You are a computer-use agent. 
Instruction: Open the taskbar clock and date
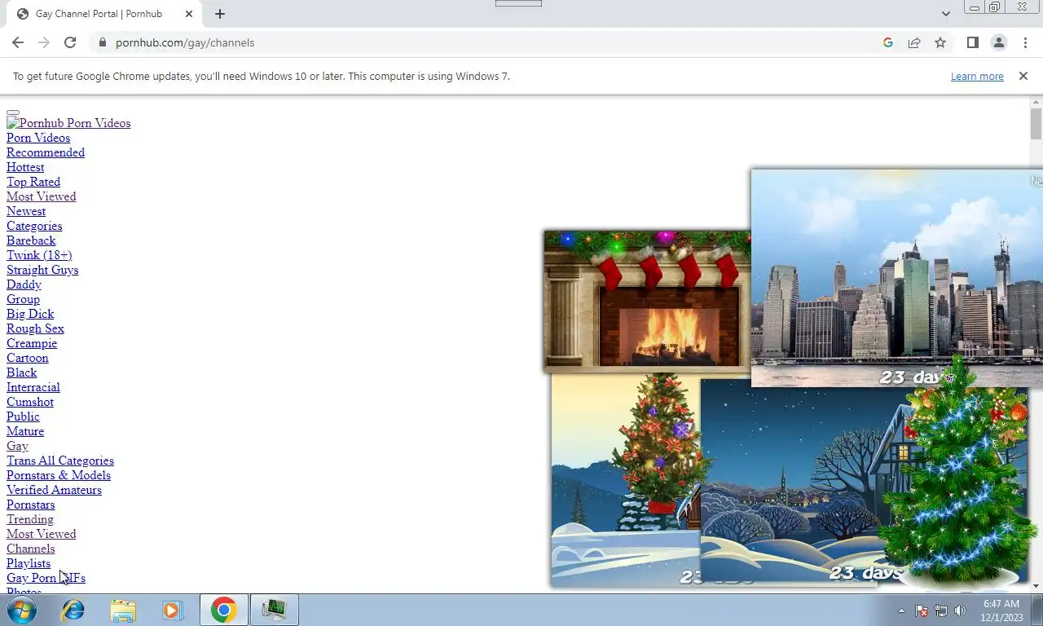1001,611
